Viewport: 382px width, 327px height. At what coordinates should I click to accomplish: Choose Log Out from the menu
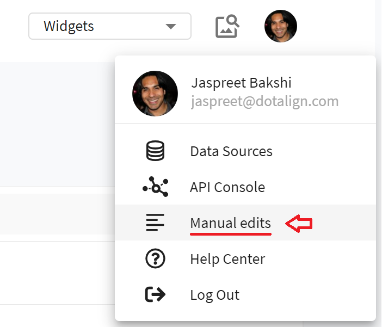245,294
